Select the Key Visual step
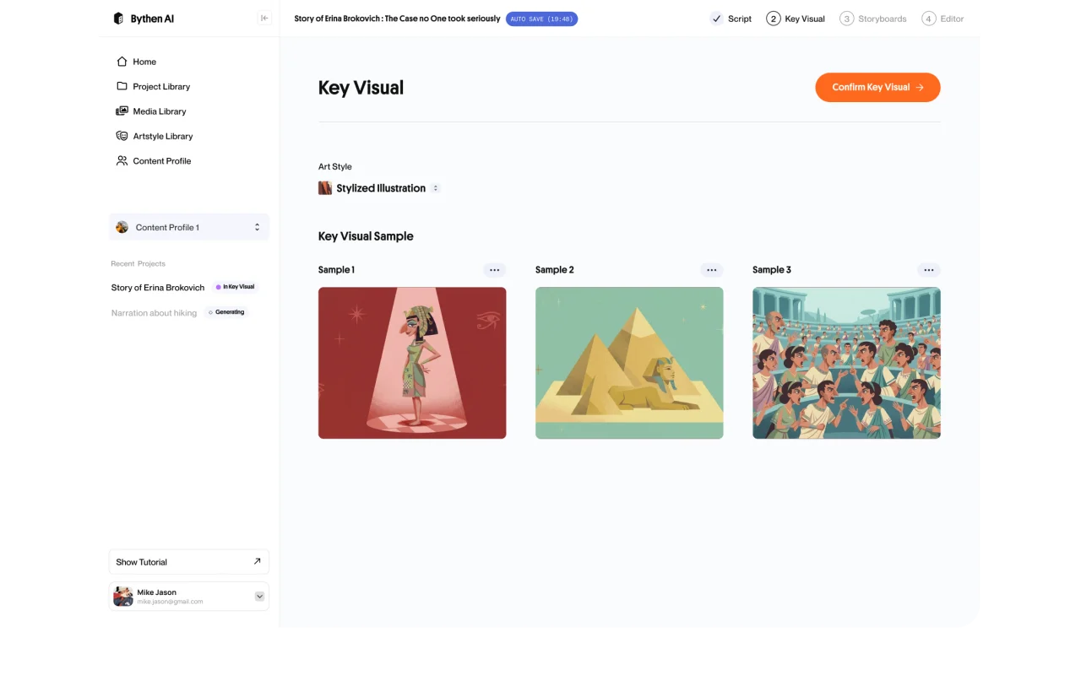 [796, 19]
